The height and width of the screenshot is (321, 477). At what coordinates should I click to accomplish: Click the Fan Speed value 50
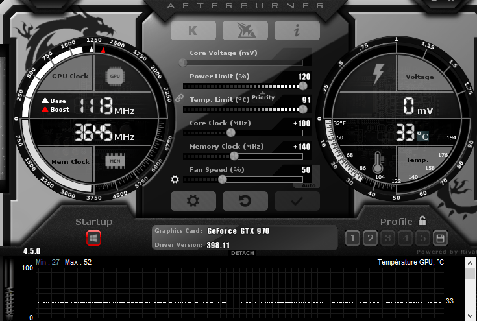point(306,170)
